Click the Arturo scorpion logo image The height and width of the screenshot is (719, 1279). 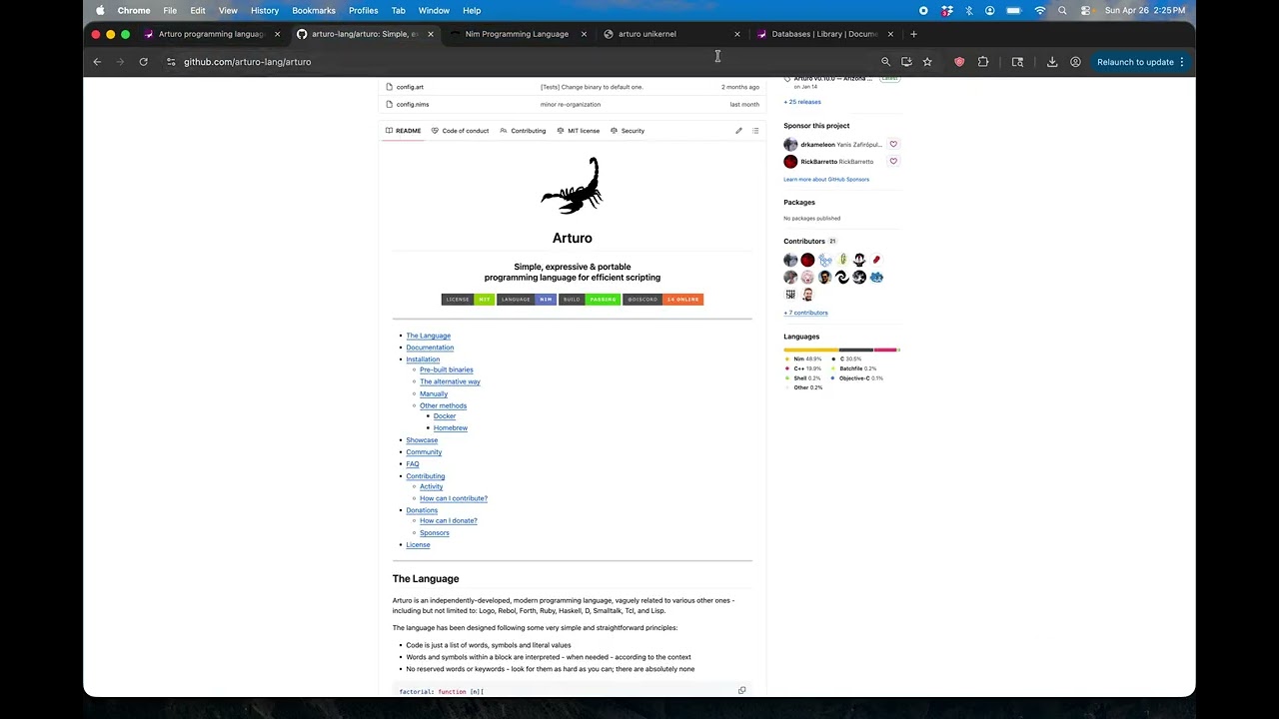tap(573, 186)
